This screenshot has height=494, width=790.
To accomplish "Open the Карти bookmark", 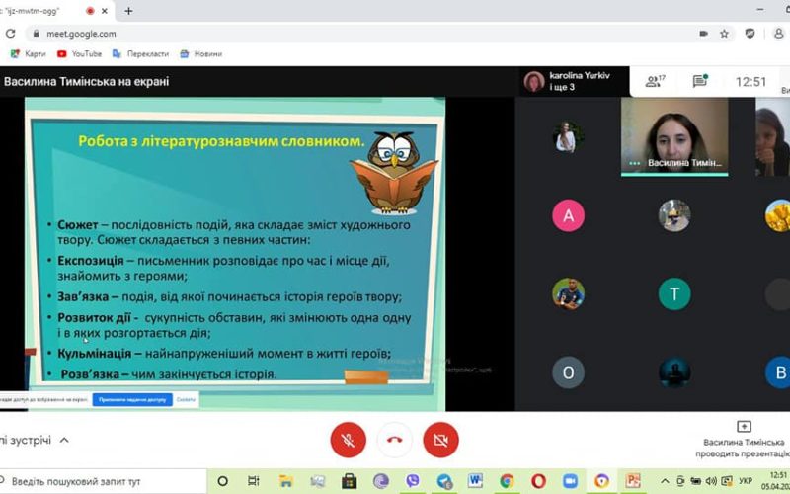I will [x=28, y=53].
